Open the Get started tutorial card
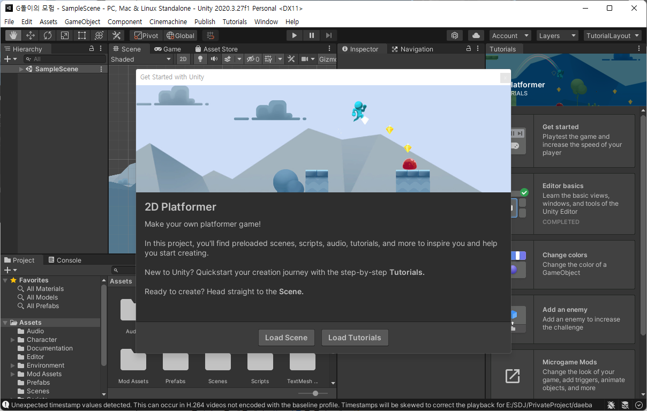The height and width of the screenshot is (411, 647). coord(562,140)
